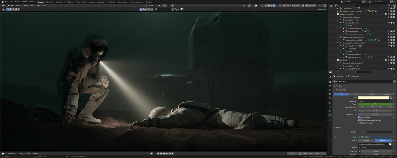The image size is (397, 158).
Task: Pause viewport render preview
Action: tap(280, 6)
